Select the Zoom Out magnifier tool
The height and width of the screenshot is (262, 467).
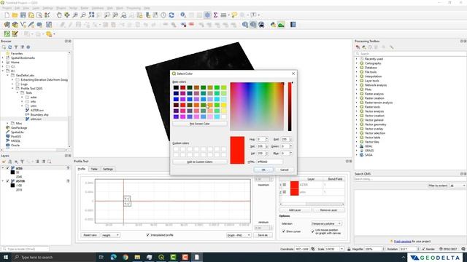point(83,15)
